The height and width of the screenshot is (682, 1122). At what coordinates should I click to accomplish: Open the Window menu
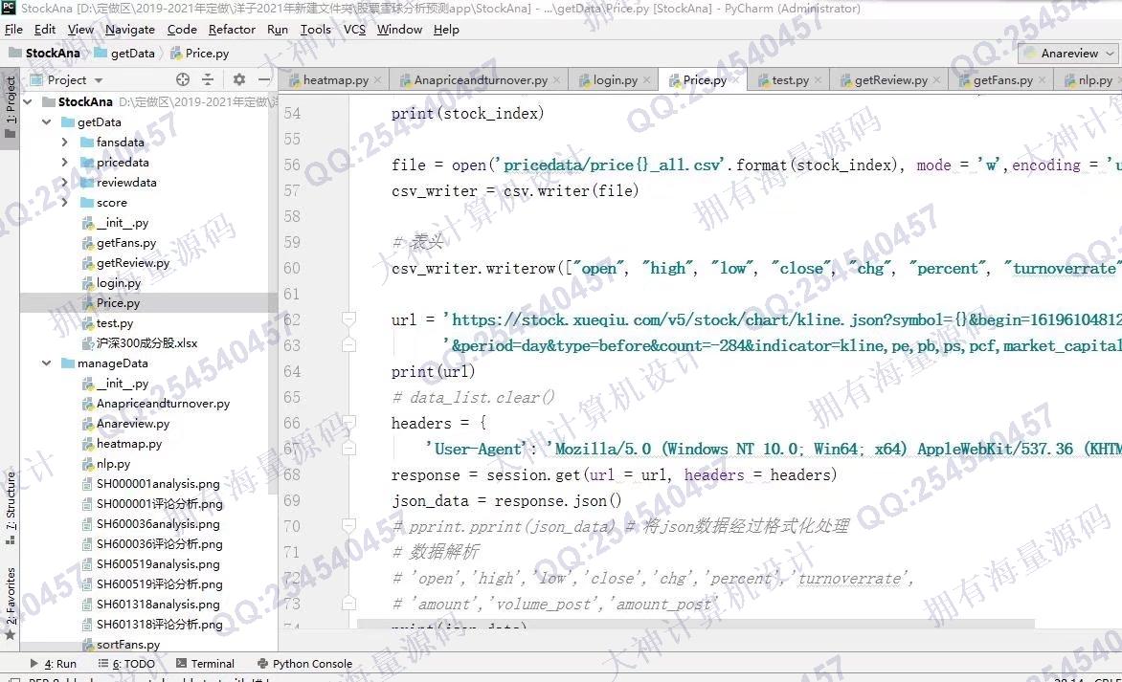point(399,30)
